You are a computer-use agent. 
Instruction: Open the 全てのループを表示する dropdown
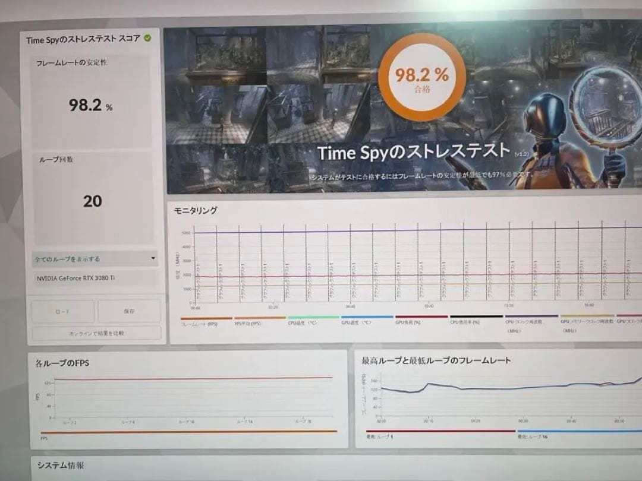tap(95, 259)
